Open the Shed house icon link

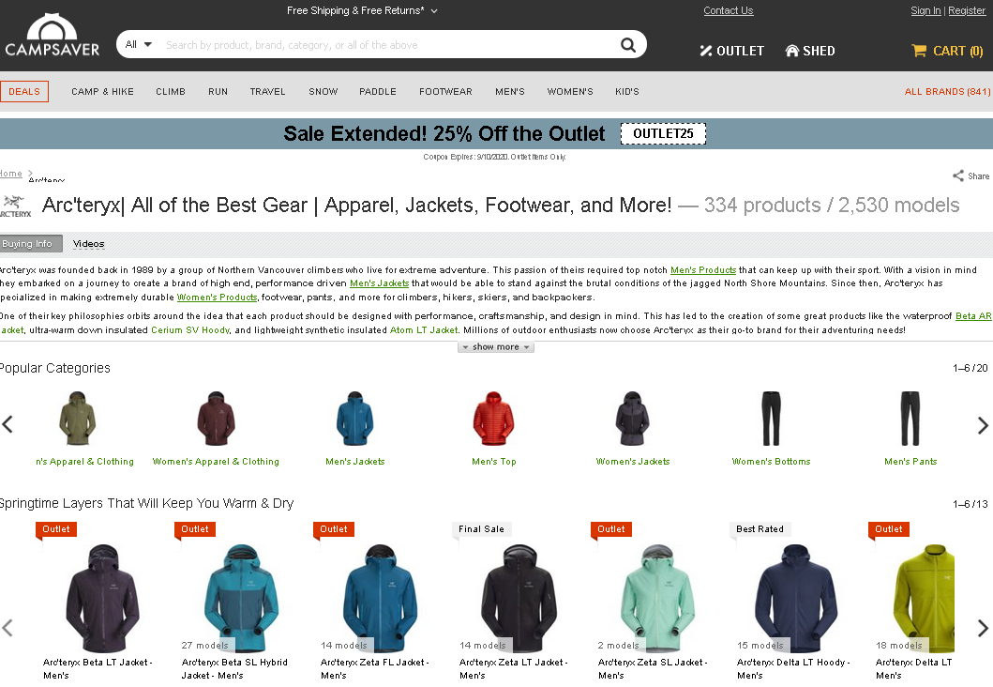click(791, 51)
